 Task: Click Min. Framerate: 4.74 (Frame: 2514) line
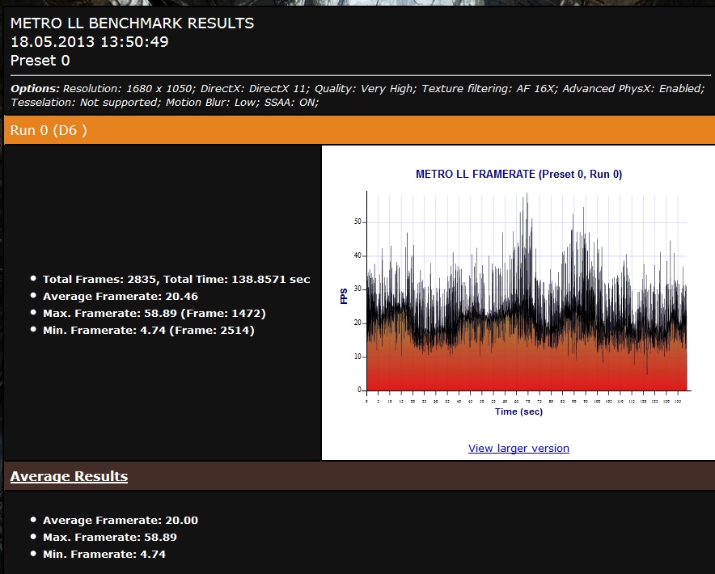point(149,330)
